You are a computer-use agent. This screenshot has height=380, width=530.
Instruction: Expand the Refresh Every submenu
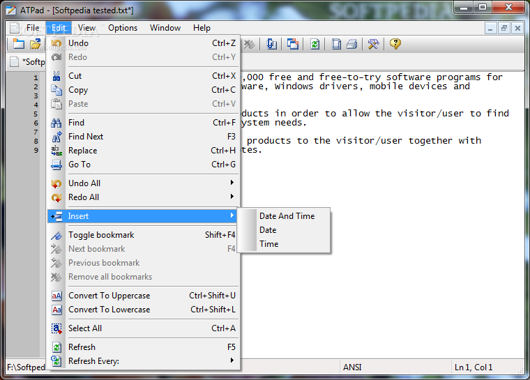(x=144, y=361)
